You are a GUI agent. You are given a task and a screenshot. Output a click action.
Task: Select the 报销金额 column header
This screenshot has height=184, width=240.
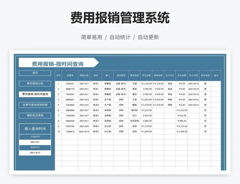158,75
